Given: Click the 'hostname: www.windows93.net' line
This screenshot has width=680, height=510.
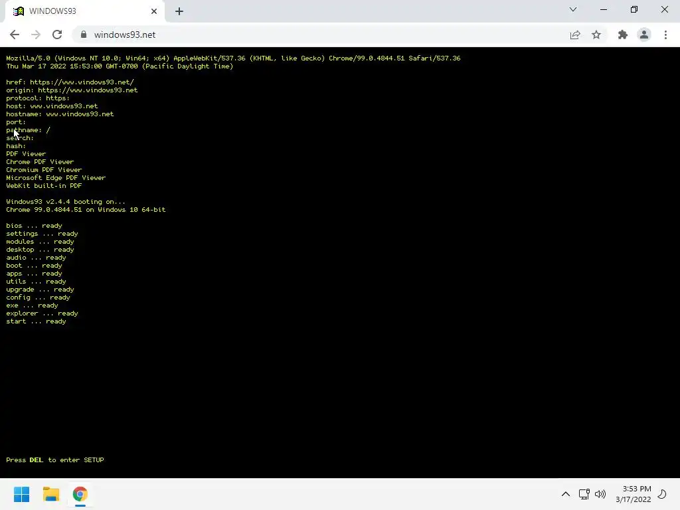Looking at the screenshot, I should pyautogui.click(x=60, y=114).
